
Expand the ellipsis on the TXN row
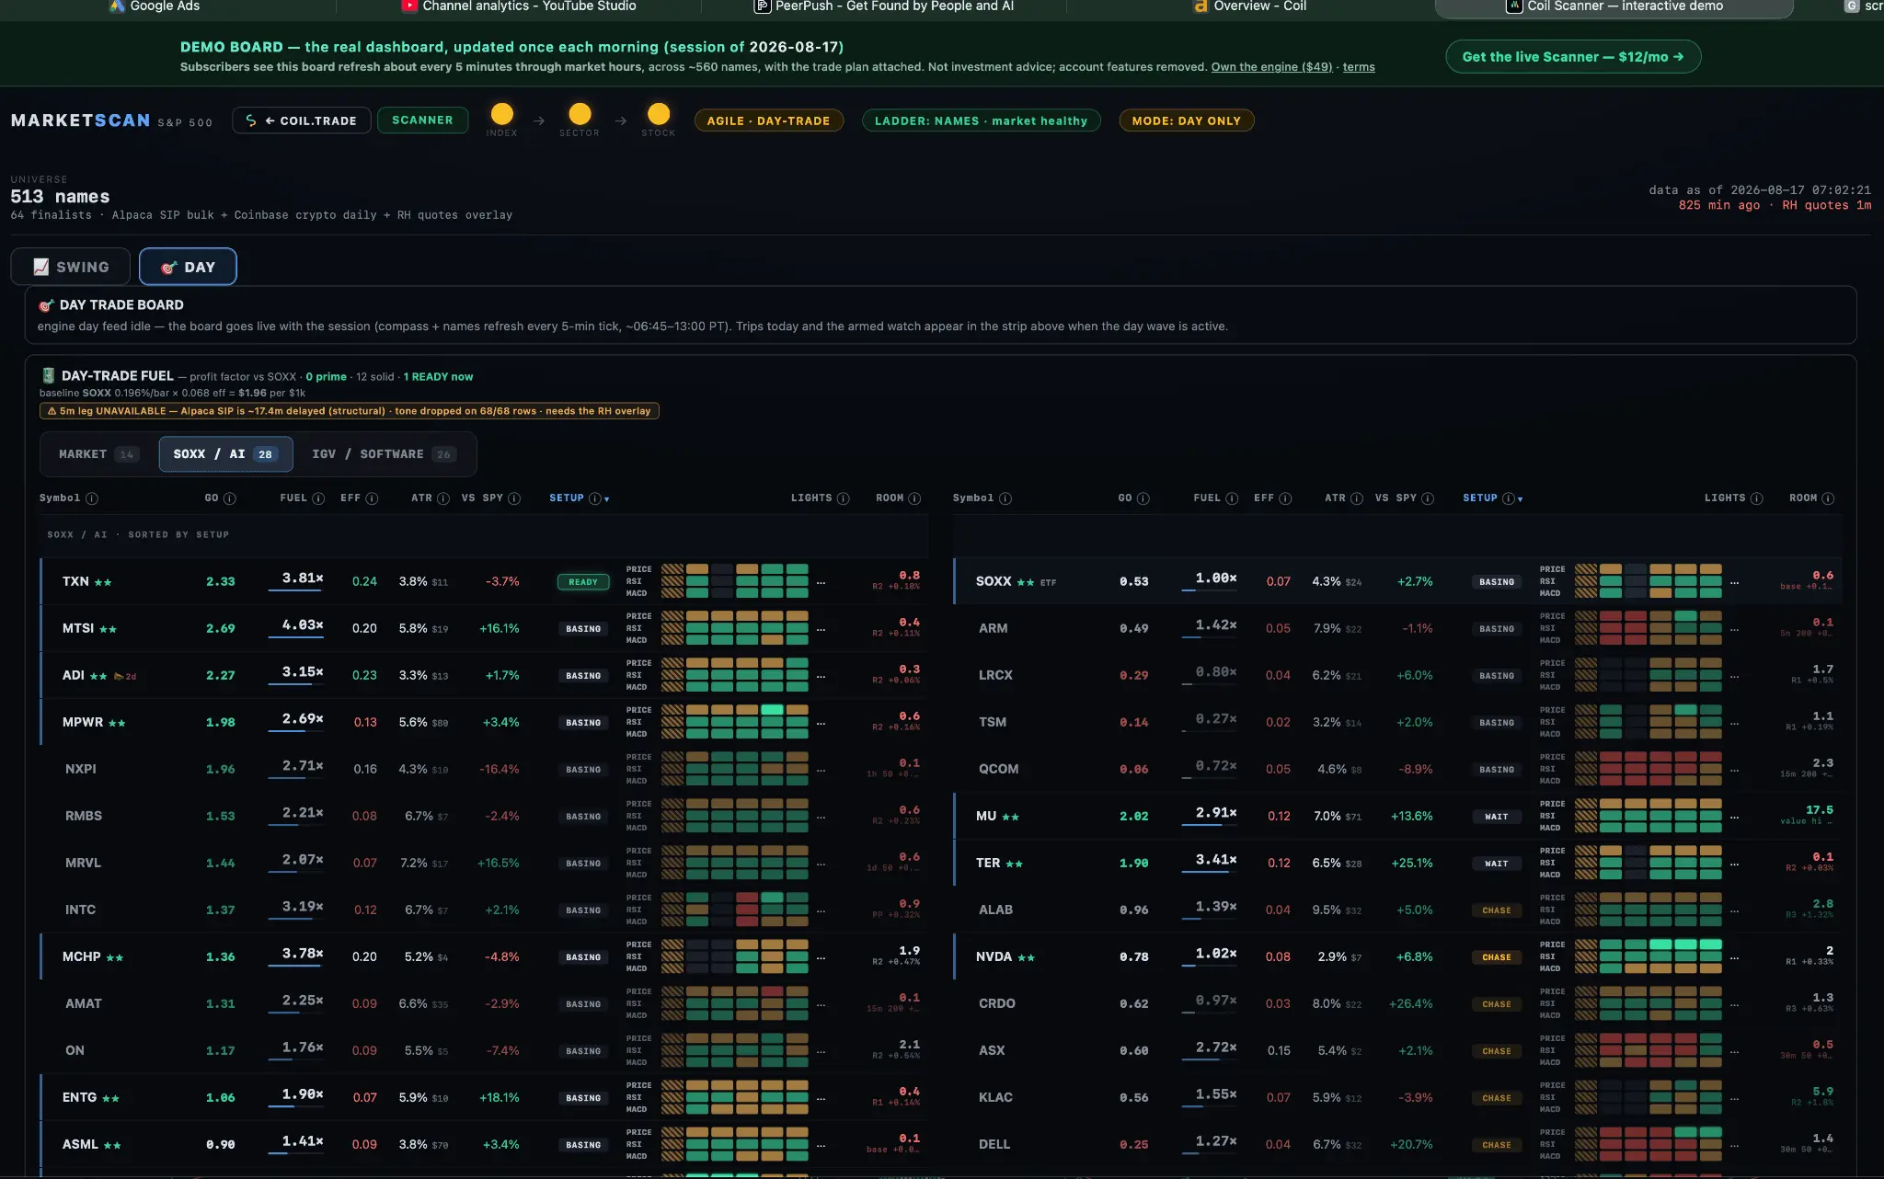(x=821, y=582)
